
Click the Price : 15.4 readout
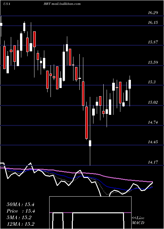(x=20, y=211)
